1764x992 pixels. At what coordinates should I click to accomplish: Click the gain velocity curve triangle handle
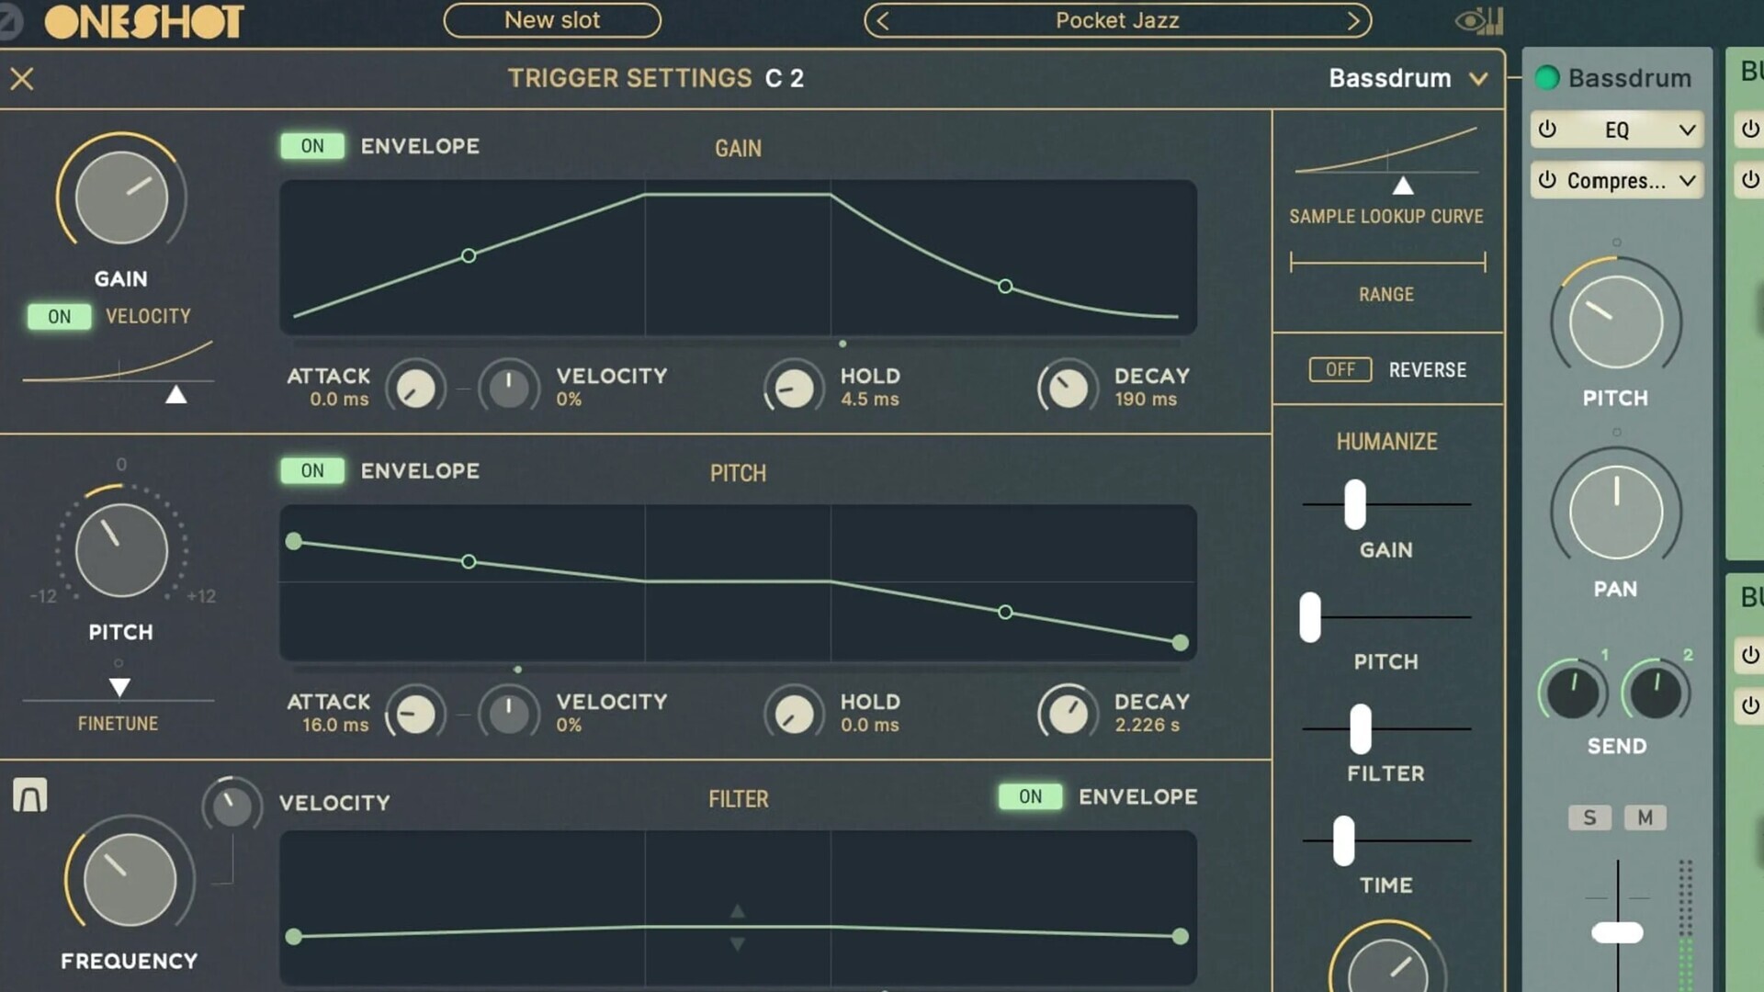(175, 395)
